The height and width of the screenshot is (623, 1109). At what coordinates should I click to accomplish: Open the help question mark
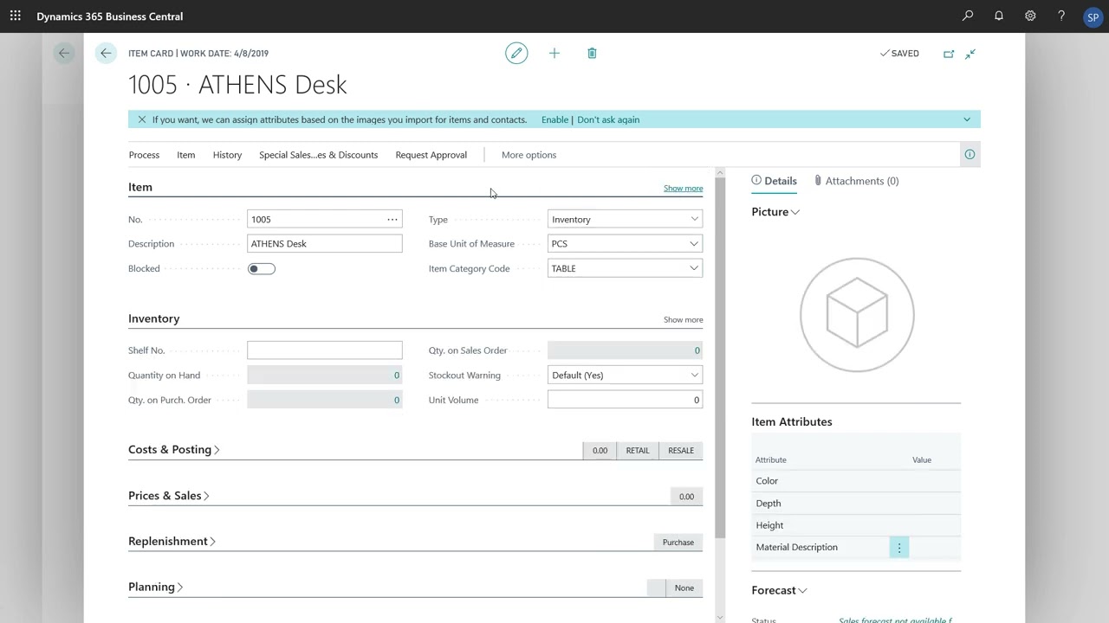(x=1061, y=16)
